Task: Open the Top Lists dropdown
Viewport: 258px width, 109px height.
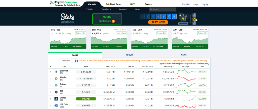Action: pos(106,9)
